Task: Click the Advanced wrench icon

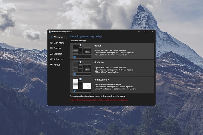Action: click(51, 59)
